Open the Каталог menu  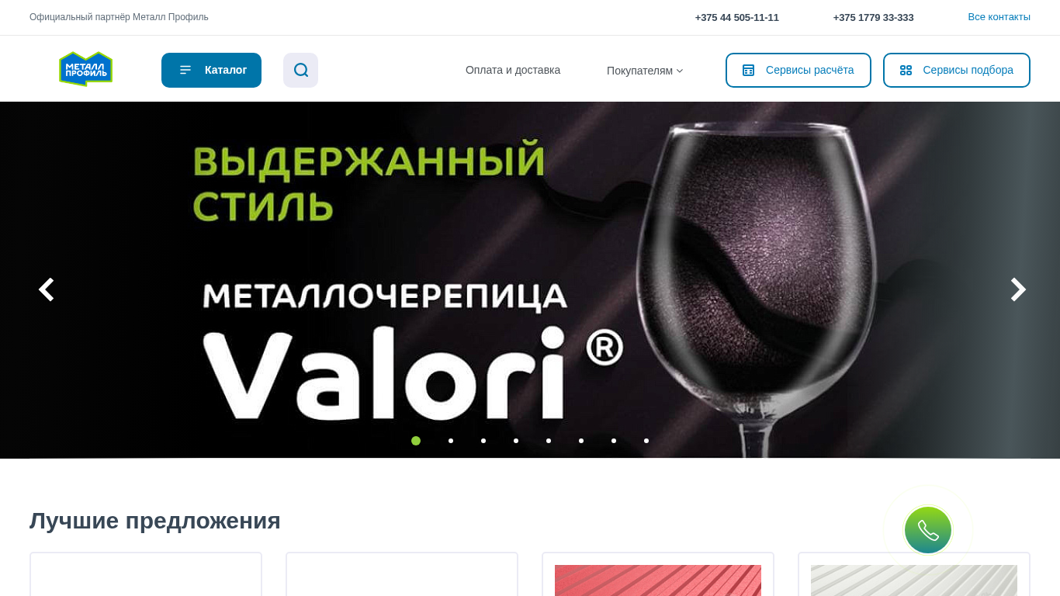point(211,70)
